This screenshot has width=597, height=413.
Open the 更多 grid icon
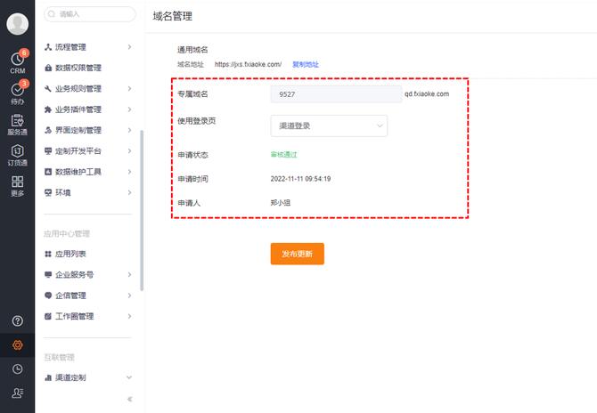pos(17,183)
